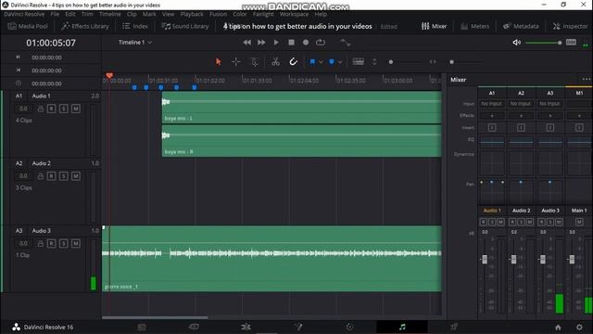Click the razor scissors tool
The image size is (593, 334).
click(x=275, y=62)
